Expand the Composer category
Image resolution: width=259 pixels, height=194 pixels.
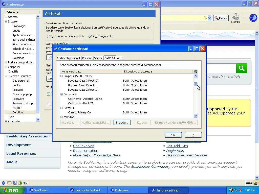6,67
